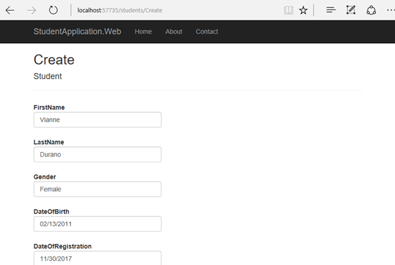Screen dimensions: 395x265
Task: Click the LastName field containing Durano
Action: [97, 155]
